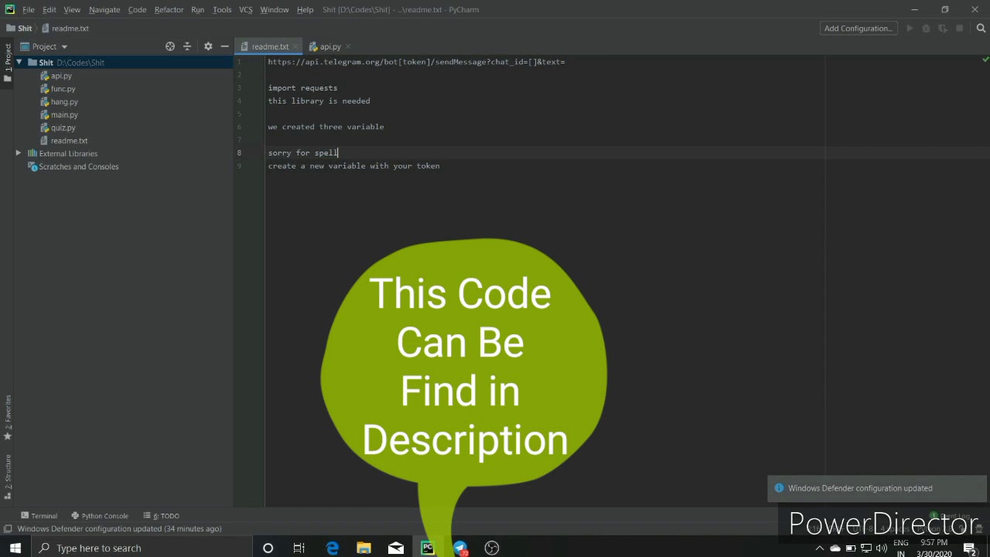990x557 pixels.
Task: Open the Edit menu
Action: click(49, 9)
